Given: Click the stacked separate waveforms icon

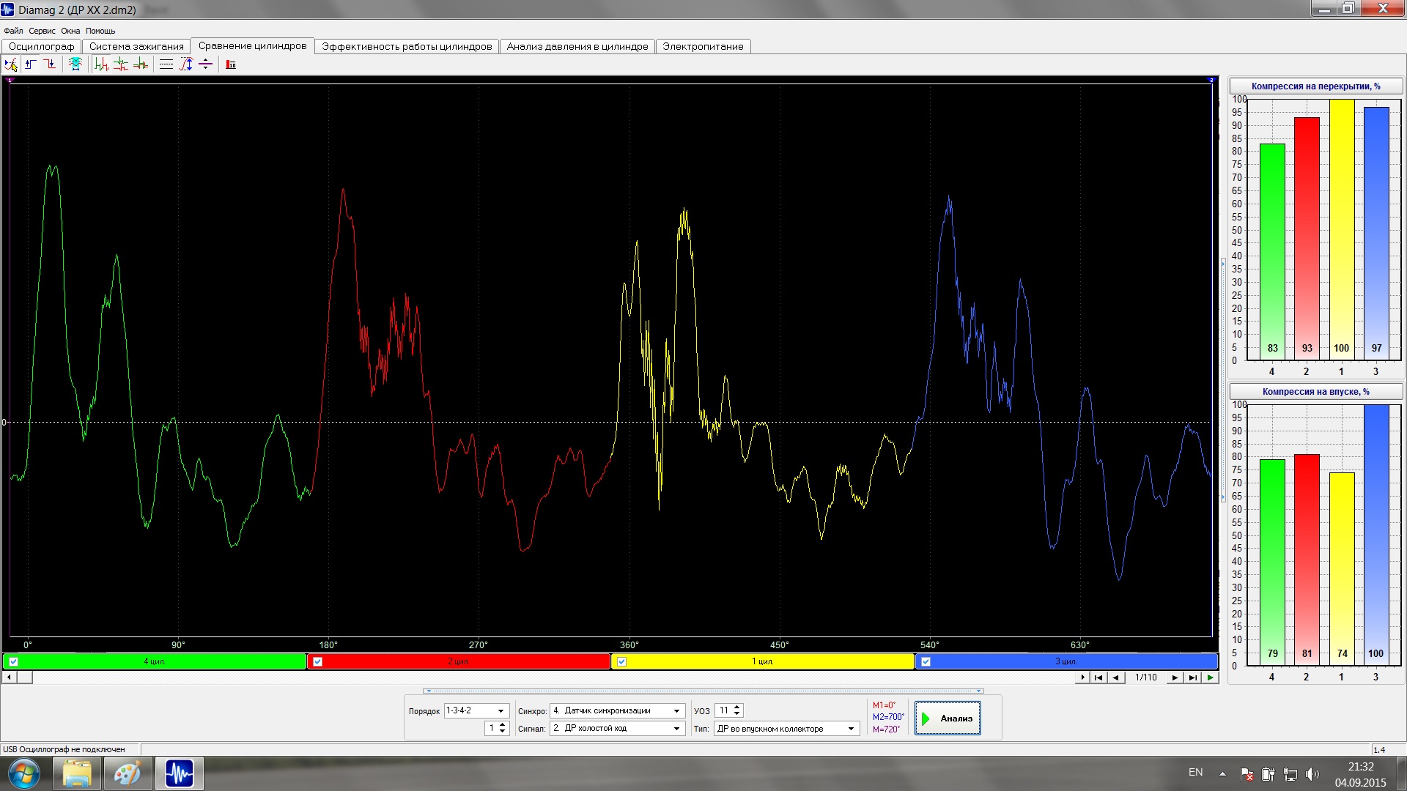Looking at the screenshot, I should [x=121, y=64].
